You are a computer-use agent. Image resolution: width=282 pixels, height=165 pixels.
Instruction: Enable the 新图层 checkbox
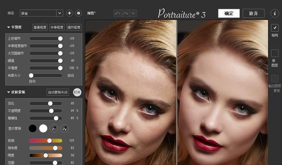click(275, 53)
